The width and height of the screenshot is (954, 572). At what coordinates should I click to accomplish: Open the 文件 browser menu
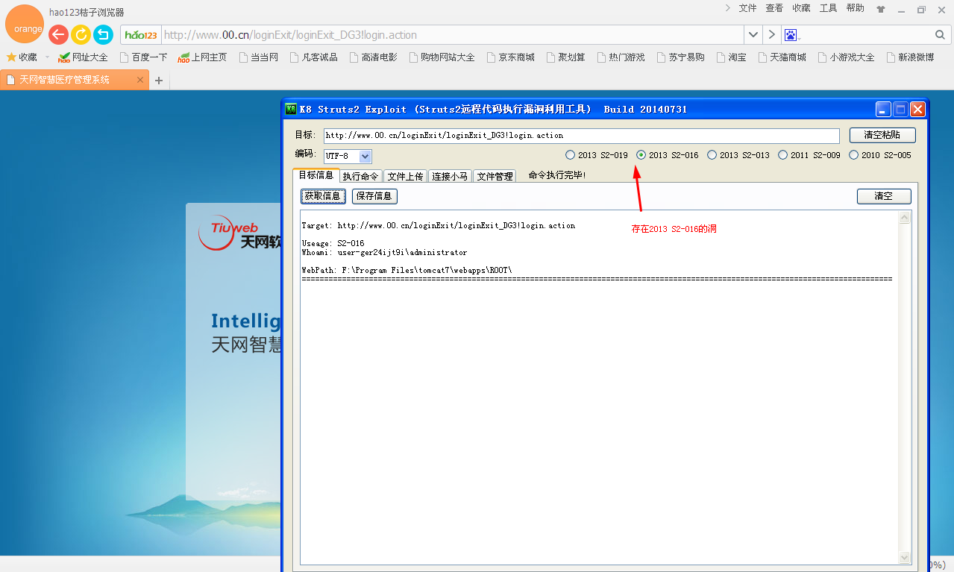click(x=747, y=8)
